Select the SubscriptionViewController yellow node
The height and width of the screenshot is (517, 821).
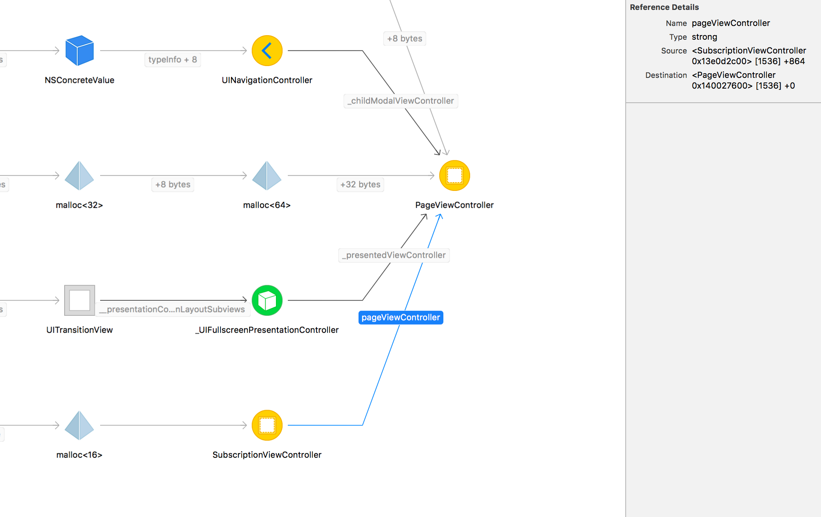pos(267,425)
